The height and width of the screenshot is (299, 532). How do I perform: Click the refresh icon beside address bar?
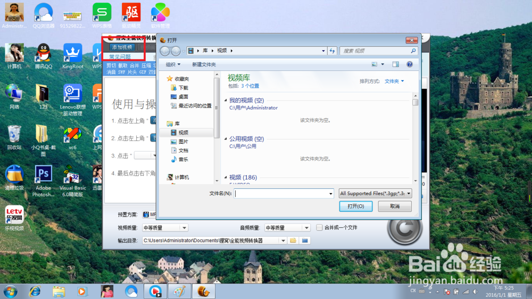coord(332,51)
